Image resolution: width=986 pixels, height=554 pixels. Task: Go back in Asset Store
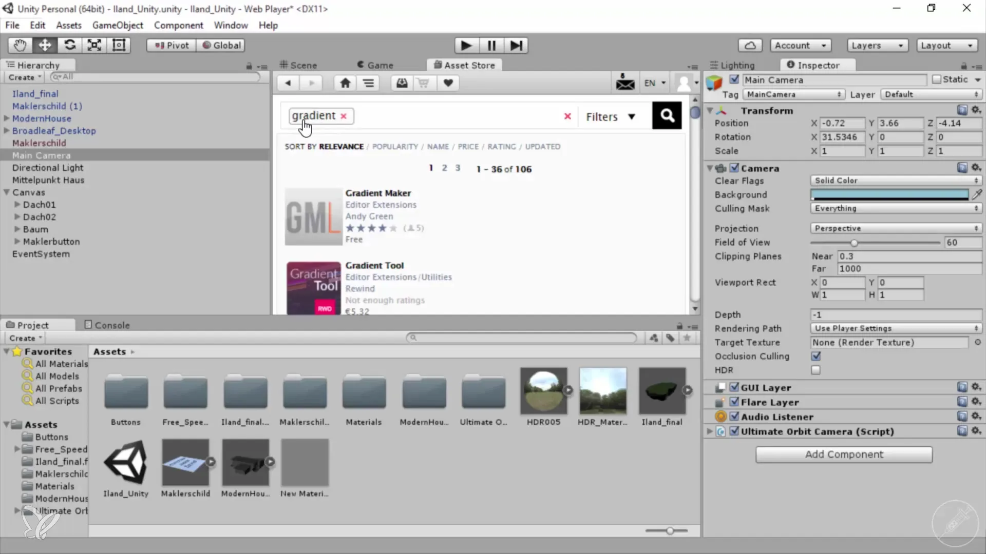[x=288, y=83]
